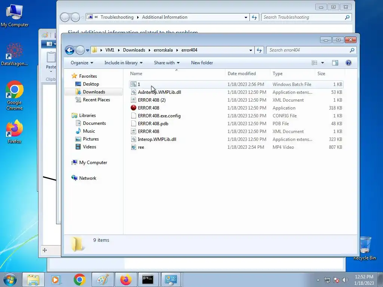Open the DataWagon desktop shortcut
383x287 pixels.
pyautogui.click(x=15, y=54)
